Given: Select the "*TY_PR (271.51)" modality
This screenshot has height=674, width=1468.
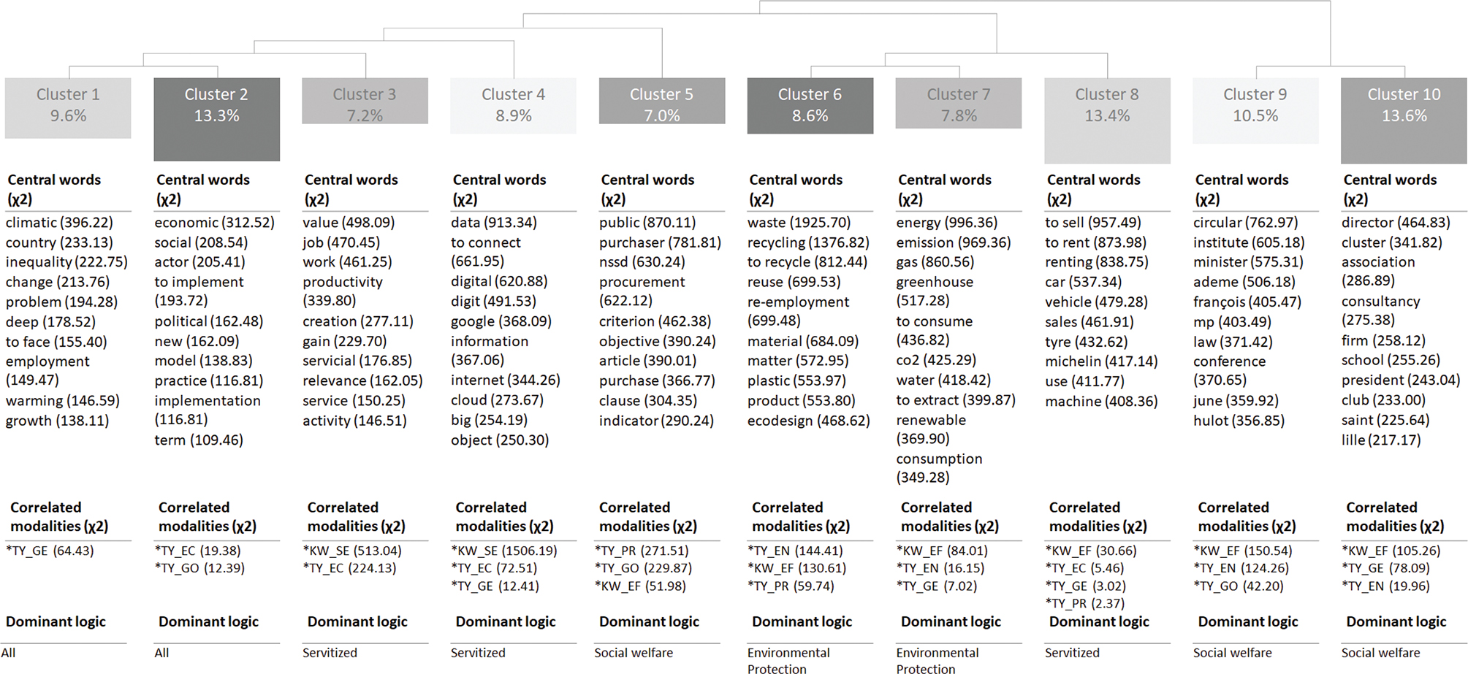Looking at the screenshot, I should 643,551.
